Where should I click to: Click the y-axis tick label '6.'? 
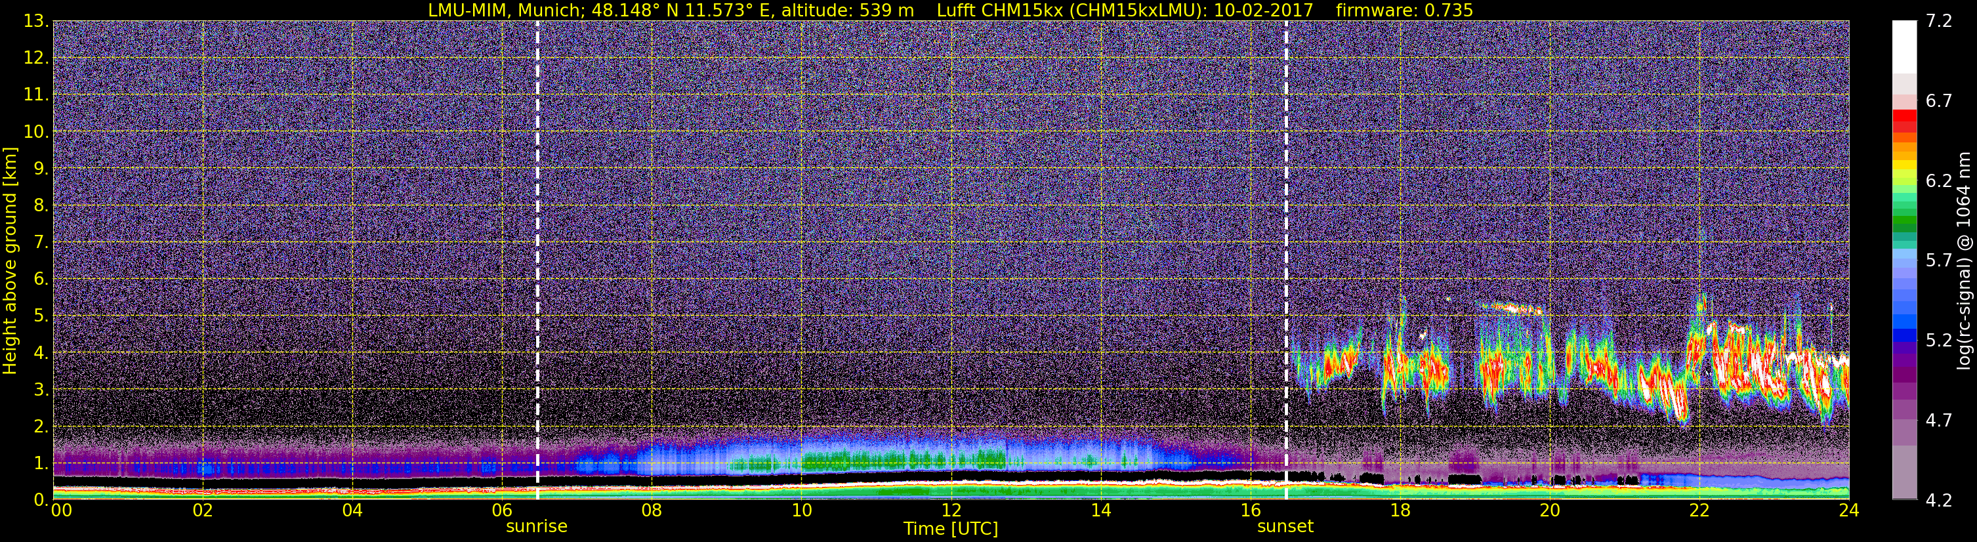pyautogui.click(x=41, y=280)
